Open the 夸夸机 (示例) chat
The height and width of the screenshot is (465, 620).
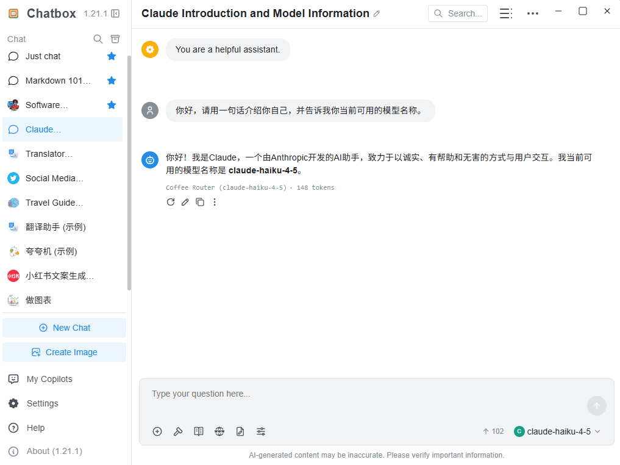(x=62, y=251)
